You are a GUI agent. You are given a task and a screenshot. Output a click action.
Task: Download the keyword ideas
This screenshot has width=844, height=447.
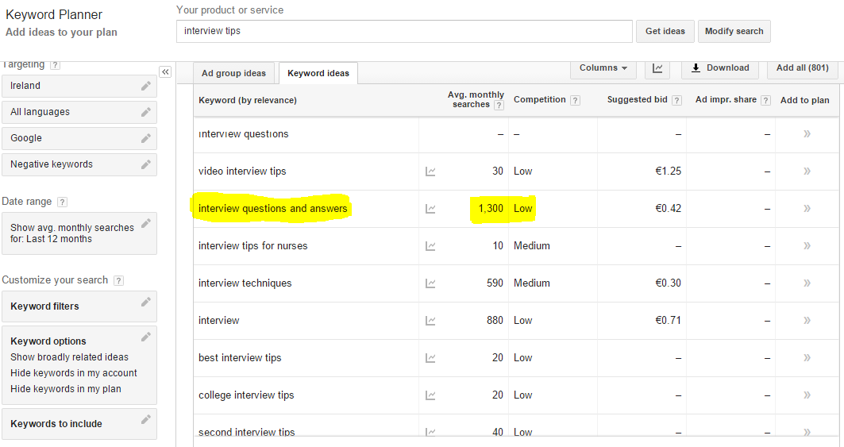click(x=719, y=68)
